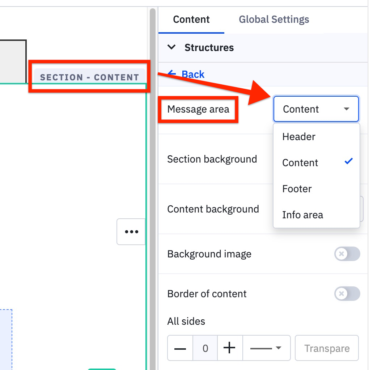Click the Back link
This screenshot has width=369, height=370.
193,74
